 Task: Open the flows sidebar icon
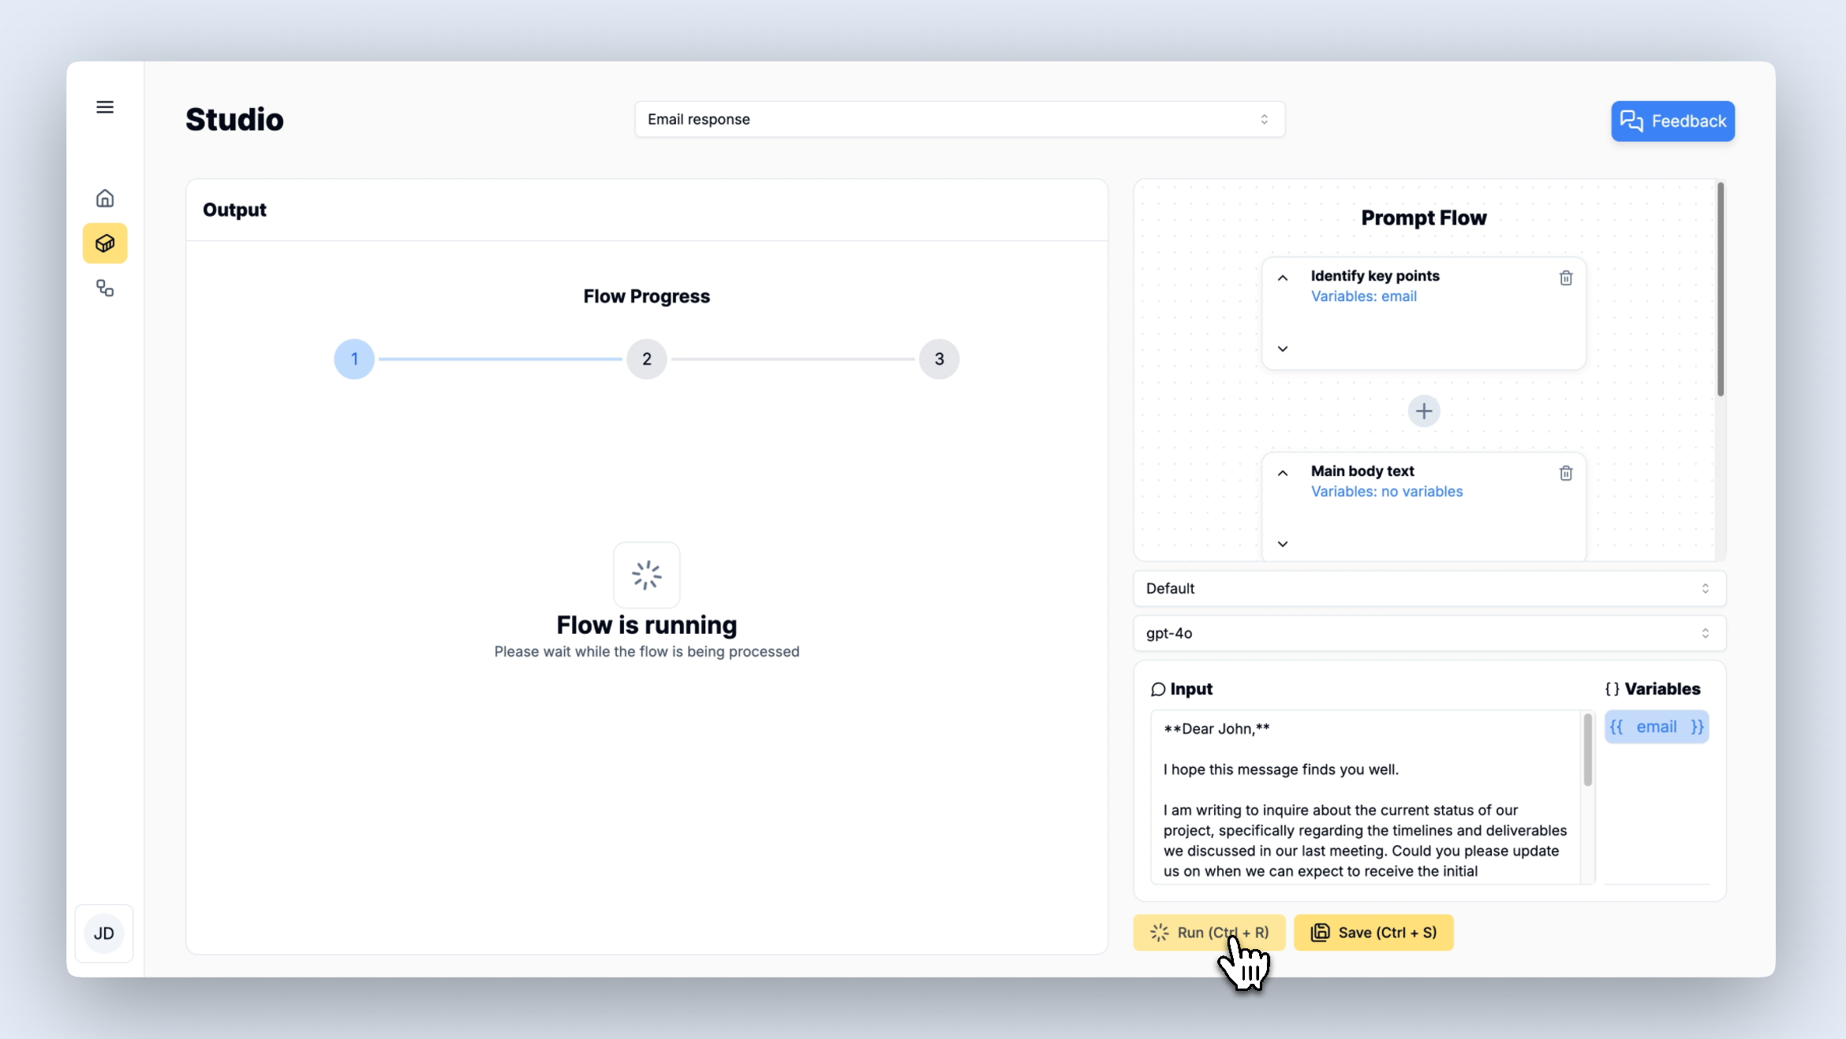(105, 289)
